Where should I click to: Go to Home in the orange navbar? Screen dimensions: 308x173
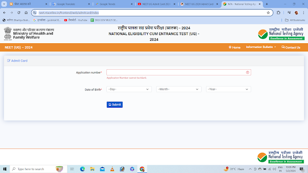click(234, 47)
